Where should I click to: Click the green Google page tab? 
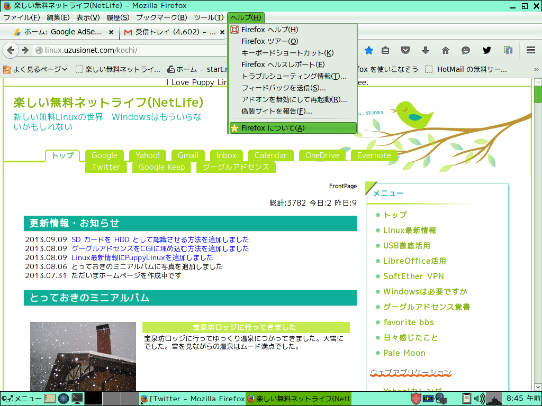[104, 156]
